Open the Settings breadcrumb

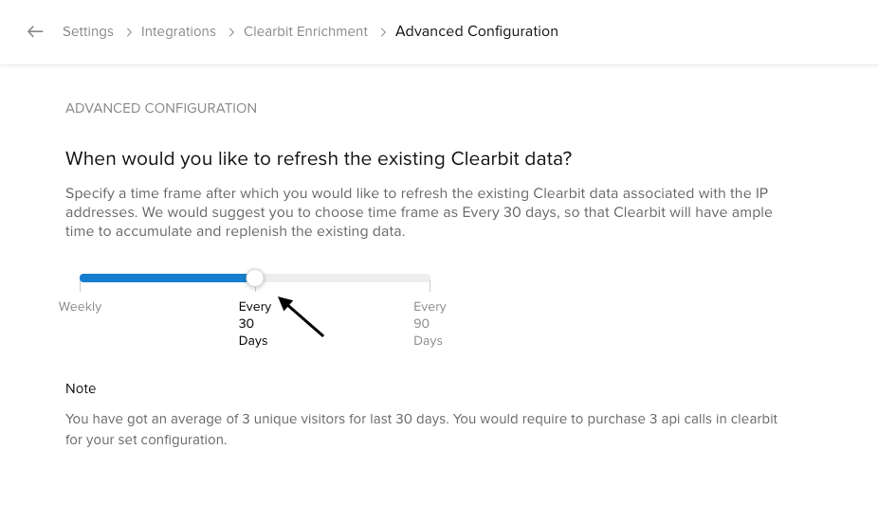coord(88,31)
